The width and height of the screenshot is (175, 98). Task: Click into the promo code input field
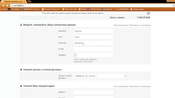point(125,13)
